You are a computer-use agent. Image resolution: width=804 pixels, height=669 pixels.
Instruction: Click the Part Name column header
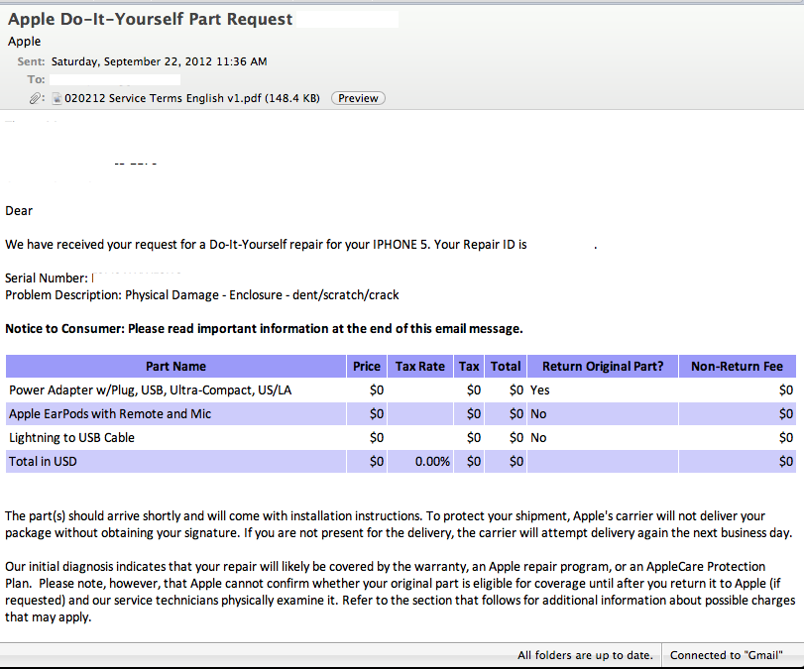175,366
